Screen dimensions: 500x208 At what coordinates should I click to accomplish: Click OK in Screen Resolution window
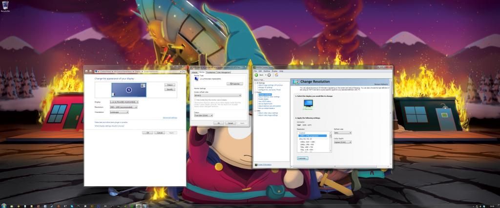[147, 133]
